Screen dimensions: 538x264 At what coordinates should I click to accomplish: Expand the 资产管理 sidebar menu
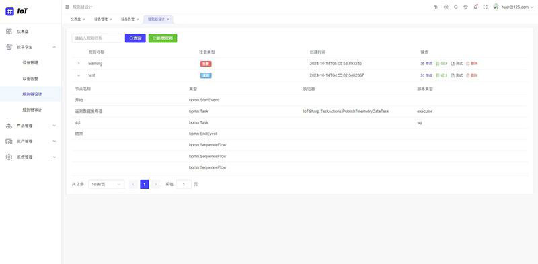tap(54, 141)
